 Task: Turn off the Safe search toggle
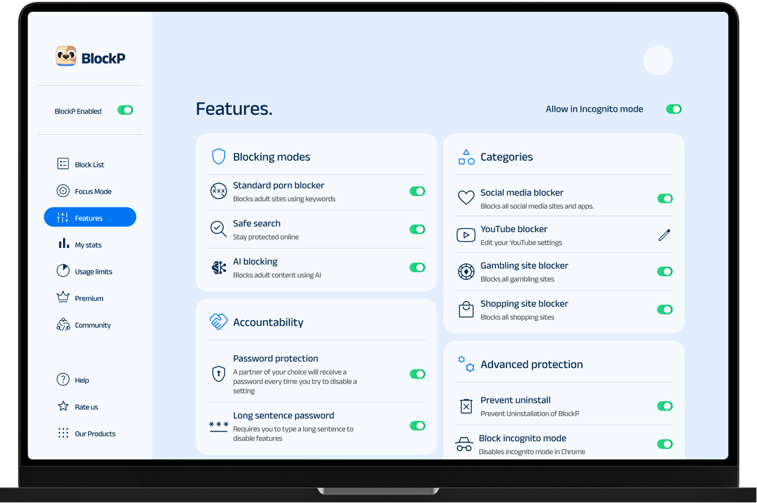coord(417,229)
